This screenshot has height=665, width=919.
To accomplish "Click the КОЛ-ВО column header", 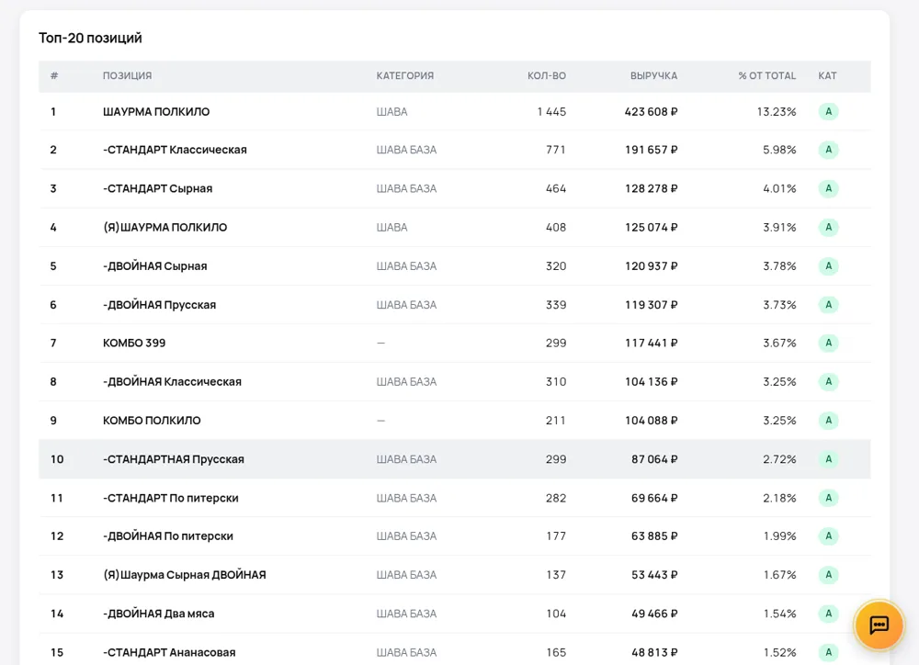I will point(547,75).
